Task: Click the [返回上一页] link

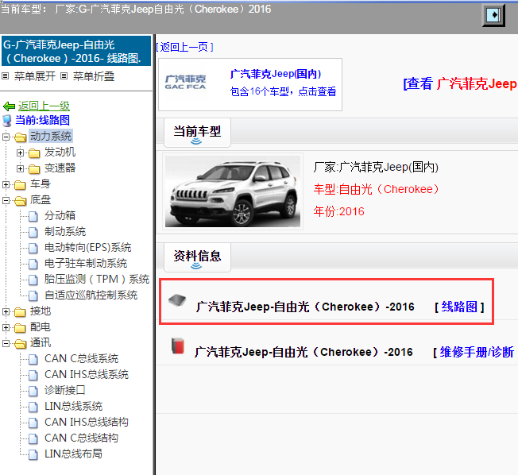Action: (x=184, y=47)
